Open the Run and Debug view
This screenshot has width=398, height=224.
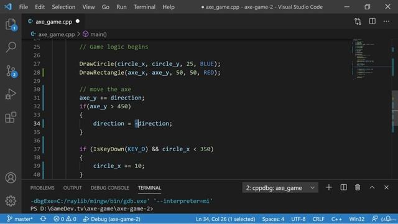click(x=11, y=94)
